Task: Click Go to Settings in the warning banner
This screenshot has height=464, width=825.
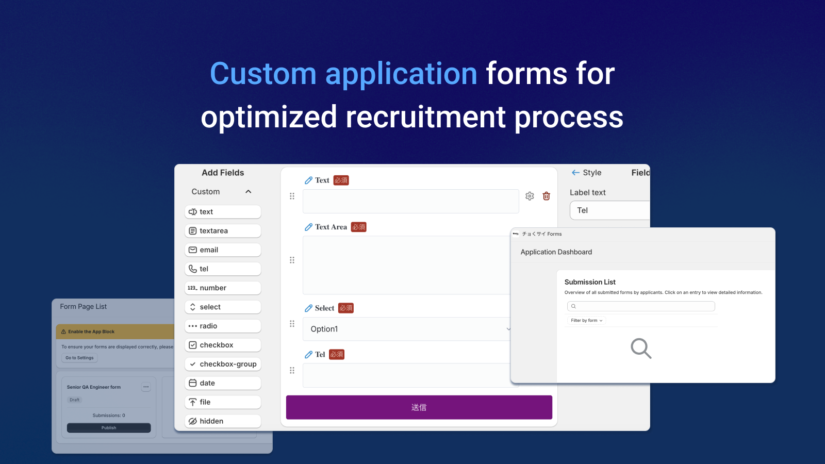Action: (x=79, y=357)
